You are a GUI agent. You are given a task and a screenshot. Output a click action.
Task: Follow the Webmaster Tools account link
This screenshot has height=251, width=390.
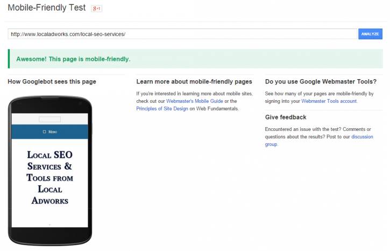click(x=329, y=101)
